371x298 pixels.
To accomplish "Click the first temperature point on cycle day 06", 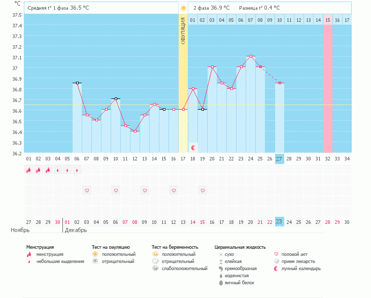I will (x=77, y=83).
